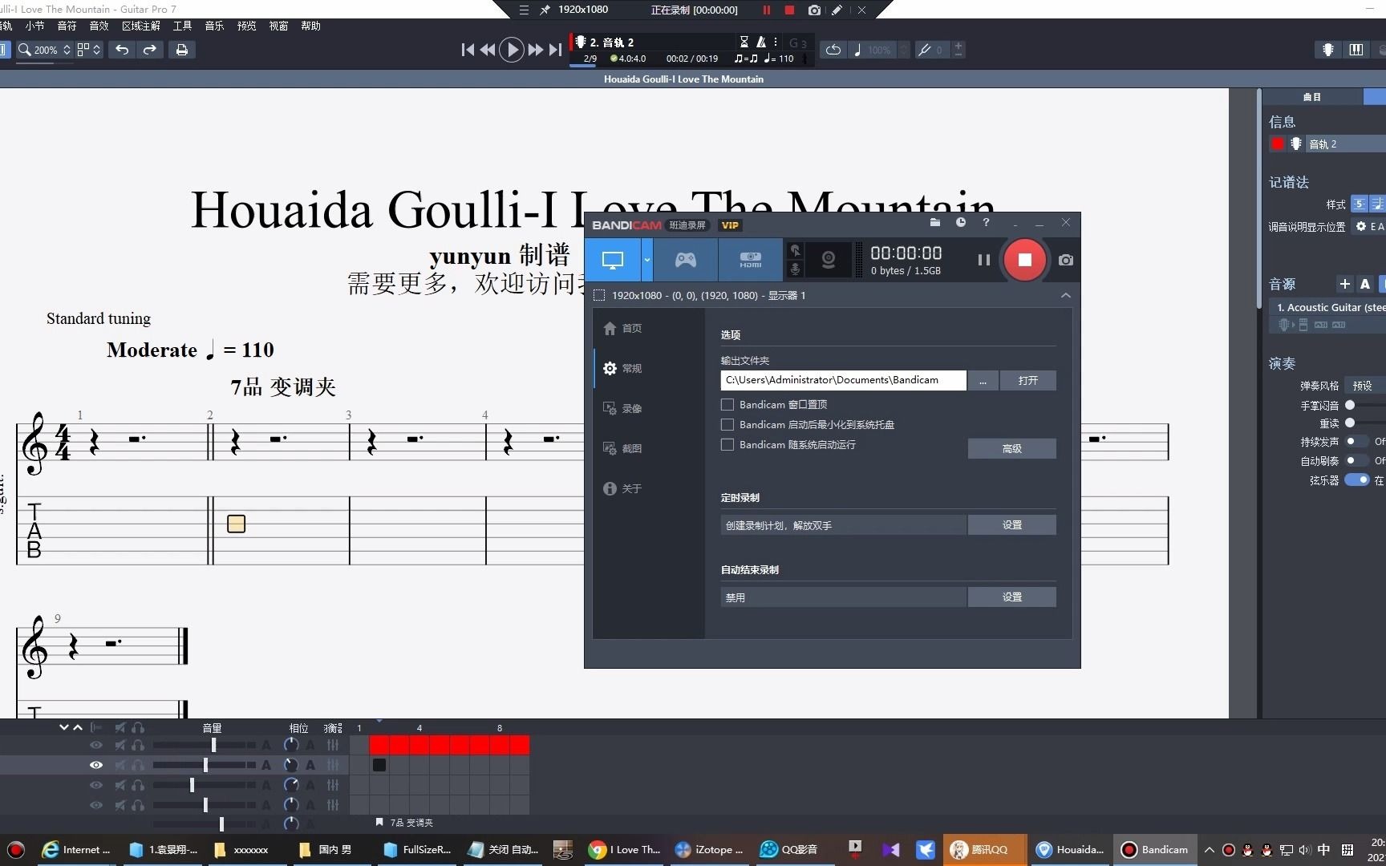1386x866 pixels.
Task: Go to the Bandicam 首页 tab
Action: (x=623, y=328)
